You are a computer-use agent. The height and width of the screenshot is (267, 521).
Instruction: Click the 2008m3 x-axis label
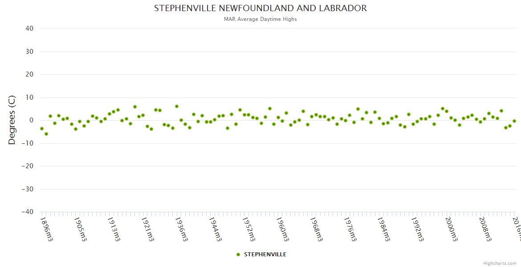[485, 229]
